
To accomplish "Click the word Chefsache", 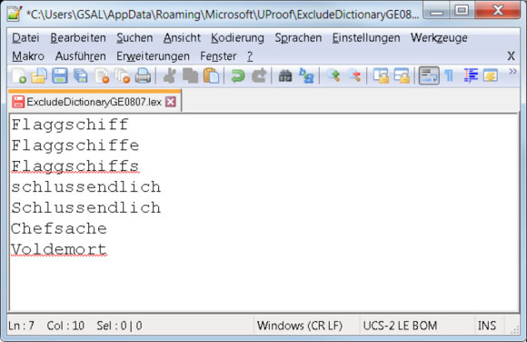I will pos(59,229).
